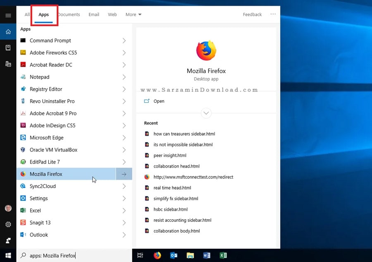
Task: Click the Revo Uninstaller Pro icon
Action: coord(23,101)
